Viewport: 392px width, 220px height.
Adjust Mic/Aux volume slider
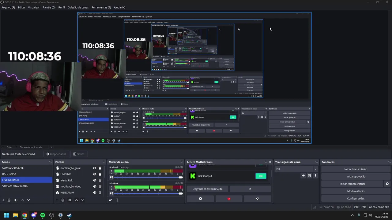(148, 193)
